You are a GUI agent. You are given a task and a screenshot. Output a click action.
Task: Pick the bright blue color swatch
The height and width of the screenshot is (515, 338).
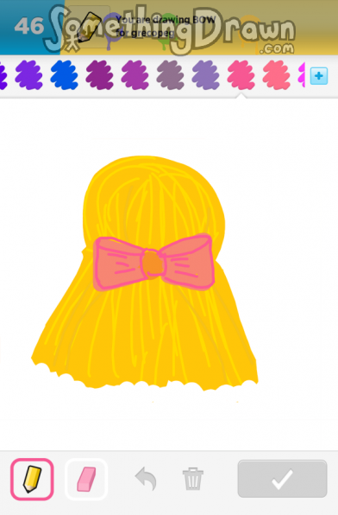(65, 75)
